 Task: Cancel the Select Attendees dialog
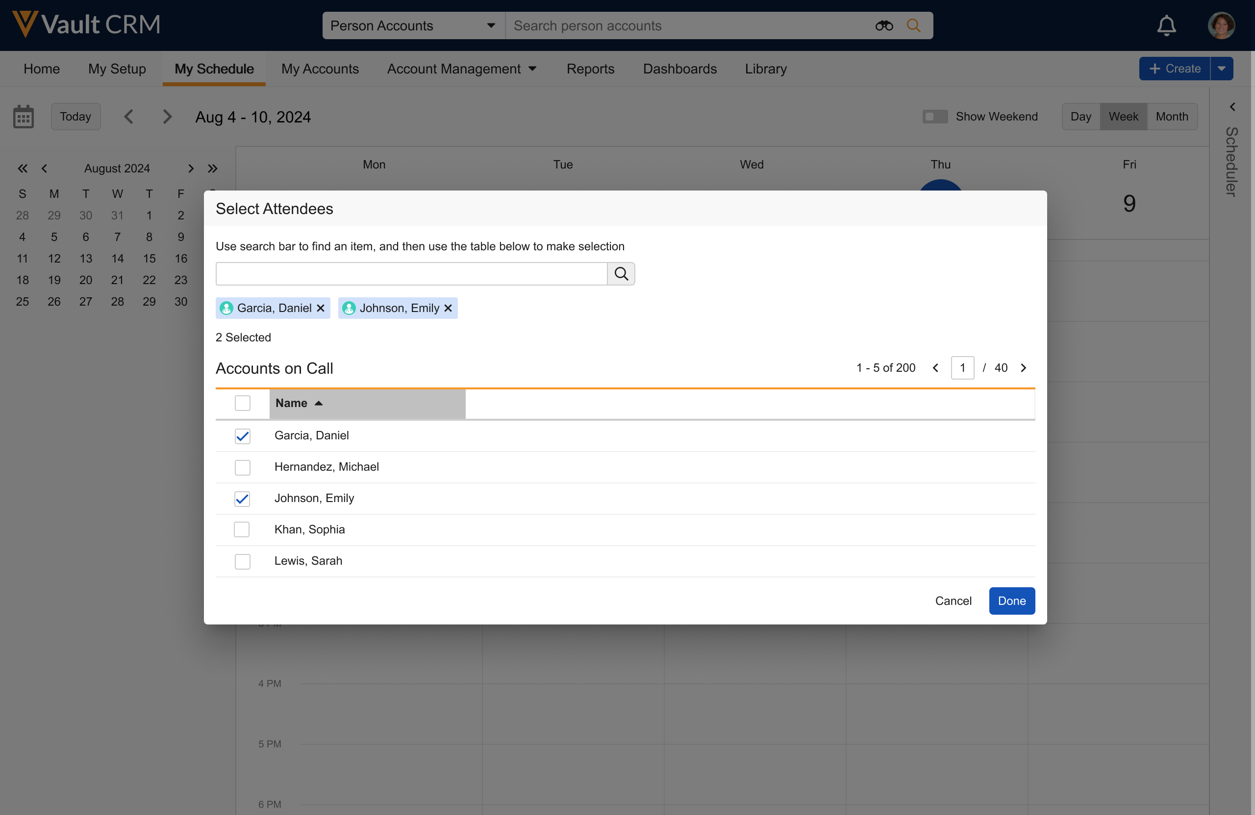953,600
